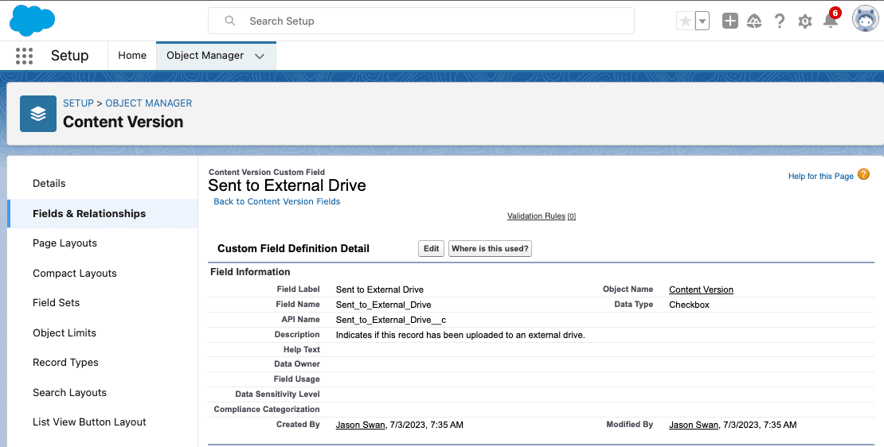View notifications bell
This screenshot has height=447, width=884.
tap(831, 21)
